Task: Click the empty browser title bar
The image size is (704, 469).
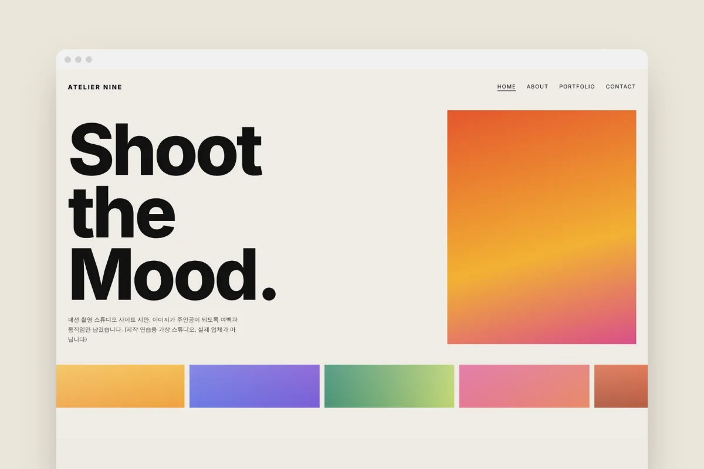Action: [x=370, y=59]
